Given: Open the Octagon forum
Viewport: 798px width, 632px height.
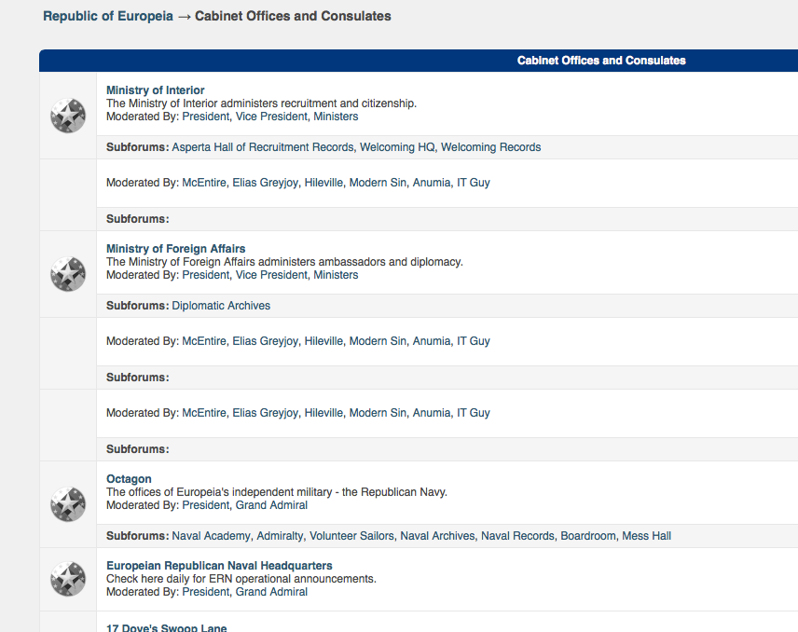Looking at the screenshot, I should 129,479.
